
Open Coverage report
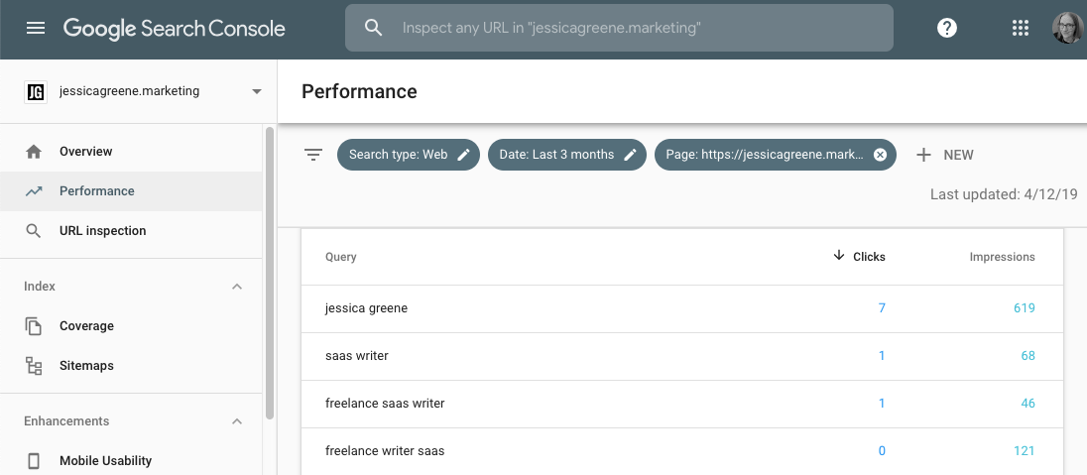(86, 326)
